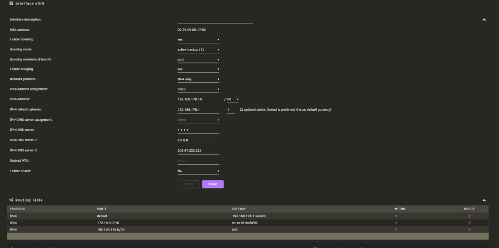Delete the 172.18.0.0/16 route
The image size is (499, 248).
[469, 223]
